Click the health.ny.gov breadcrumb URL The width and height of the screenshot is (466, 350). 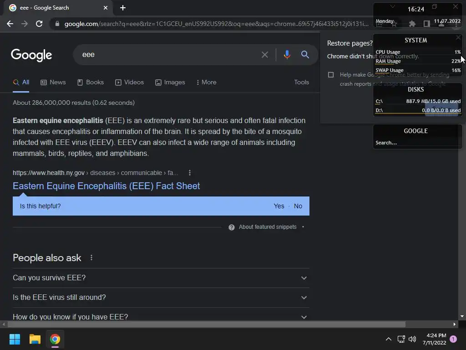[x=96, y=173]
